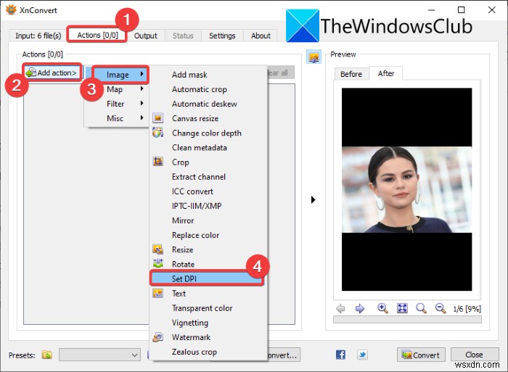Select ICC convert from the submenu
Viewport: 508px width, 372px height.
coord(208,191)
